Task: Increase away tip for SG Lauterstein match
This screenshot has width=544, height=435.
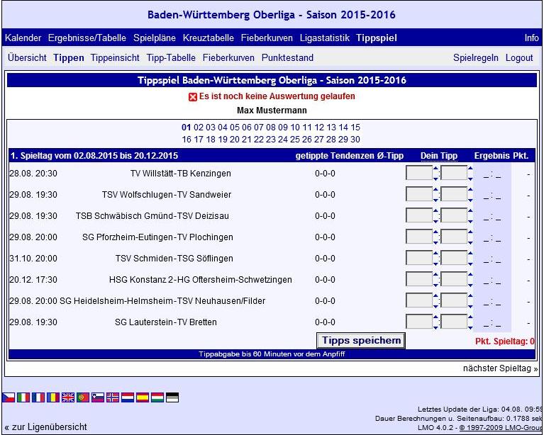Action: pyautogui.click(x=470, y=317)
